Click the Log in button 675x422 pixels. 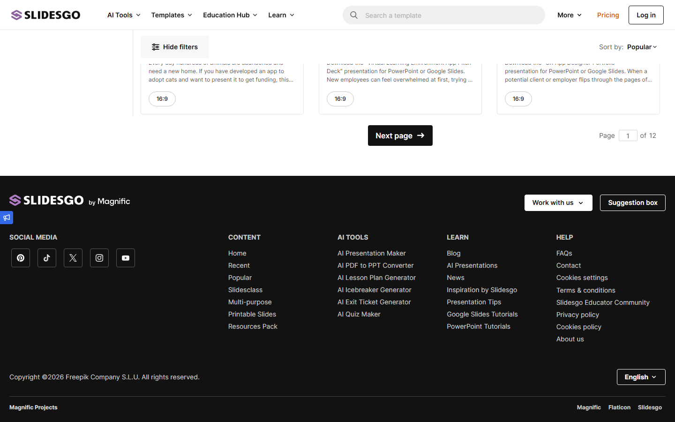tap(646, 15)
